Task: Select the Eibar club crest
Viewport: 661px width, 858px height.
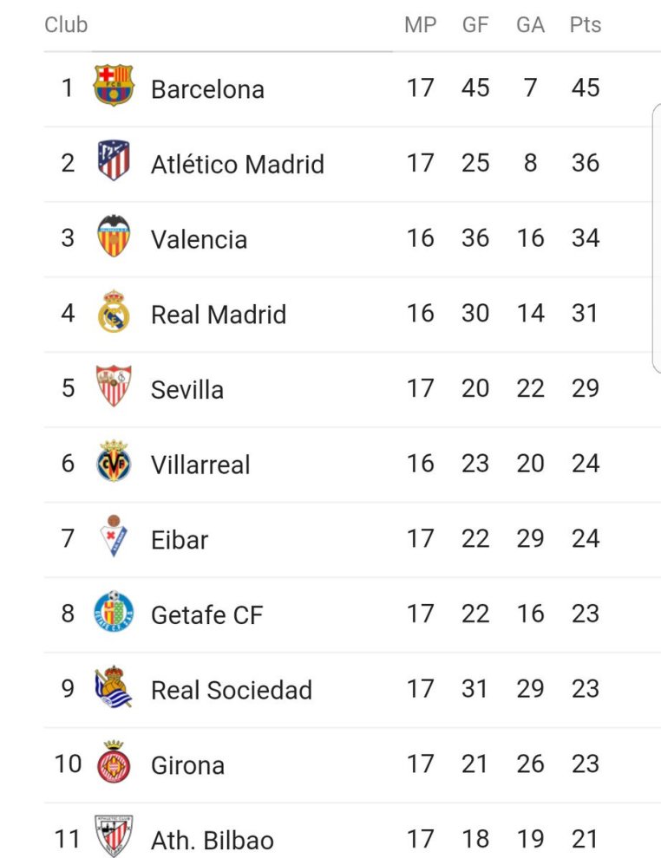Action: pos(114,537)
